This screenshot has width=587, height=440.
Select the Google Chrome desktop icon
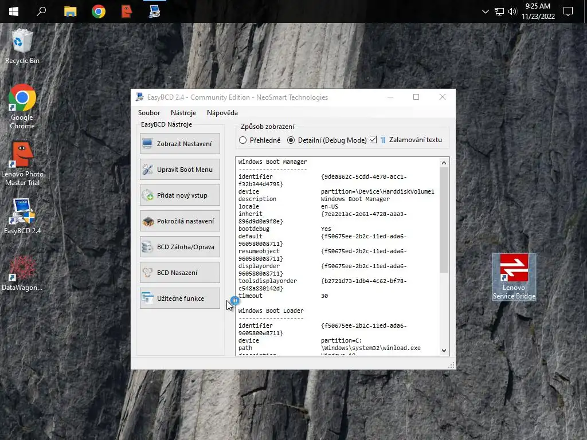click(22, 107)
